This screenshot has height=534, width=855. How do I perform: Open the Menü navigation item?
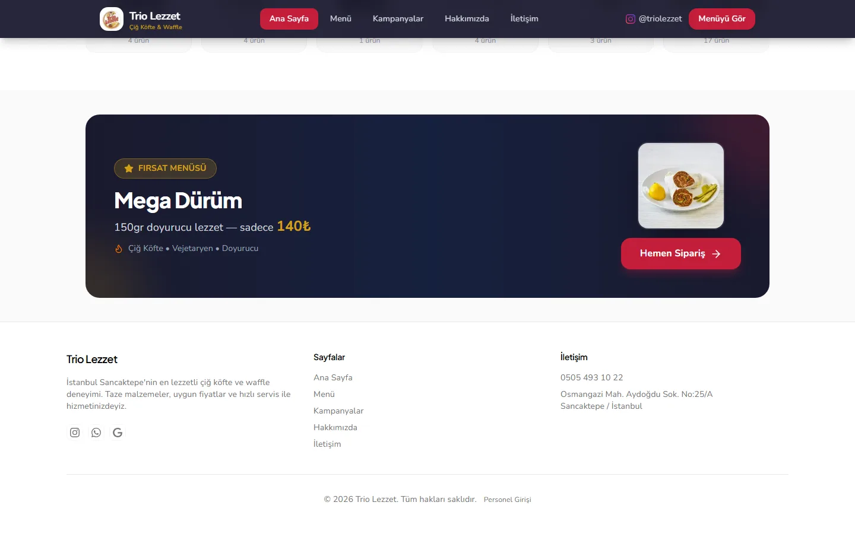(x=341, y=19)
